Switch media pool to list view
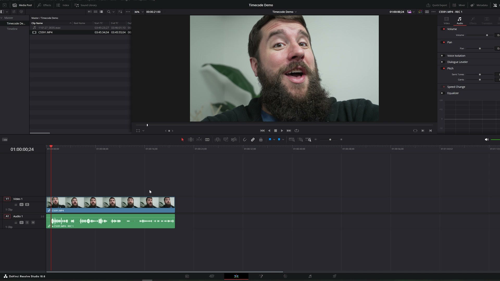Image resolution: width=500 pixels, height=281 pixels. [101, 12]
